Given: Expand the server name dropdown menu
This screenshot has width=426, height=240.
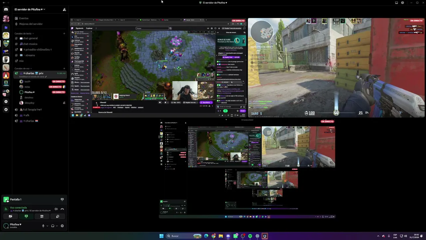Looking at the screenshot, I should point(30,9).
